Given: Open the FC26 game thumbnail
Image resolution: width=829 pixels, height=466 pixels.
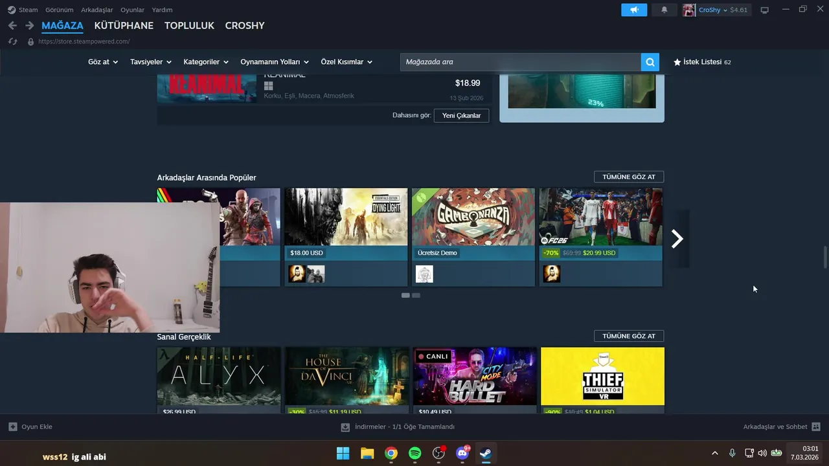Looking at the screenshot, I should click(601, 217).
